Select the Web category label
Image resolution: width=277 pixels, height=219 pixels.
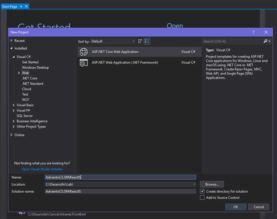click(25, 73)
